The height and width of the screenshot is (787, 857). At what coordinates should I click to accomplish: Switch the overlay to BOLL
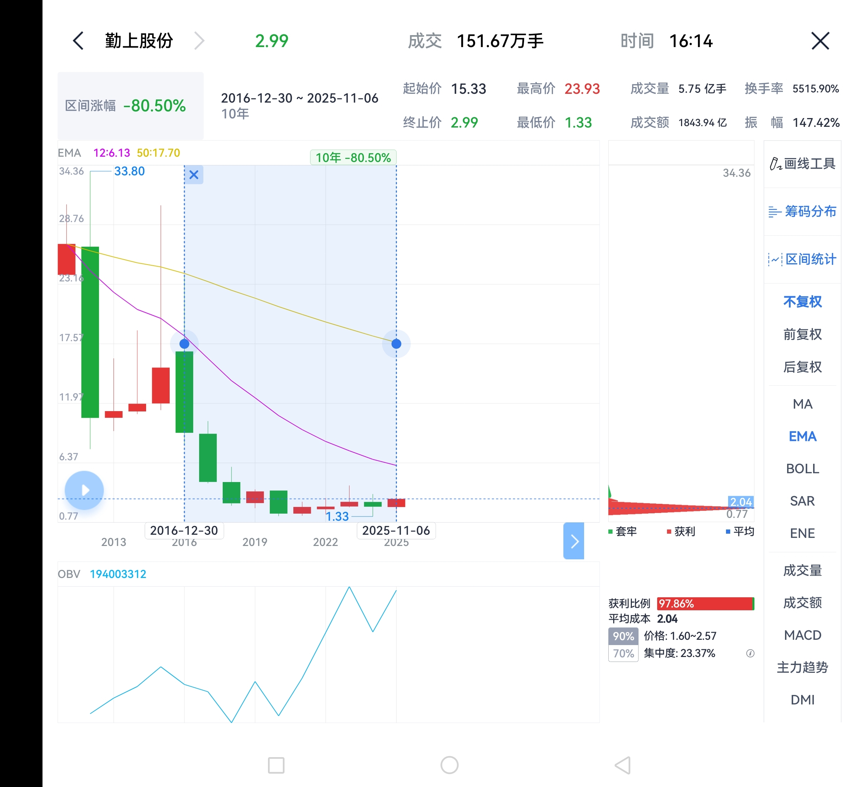click(x=802, y=468)
